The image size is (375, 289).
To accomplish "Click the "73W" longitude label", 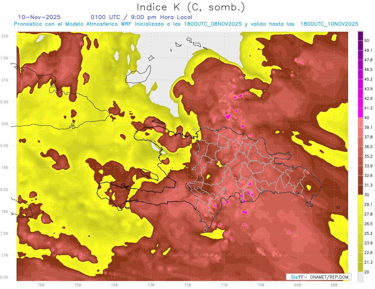I will coord(151,285).
